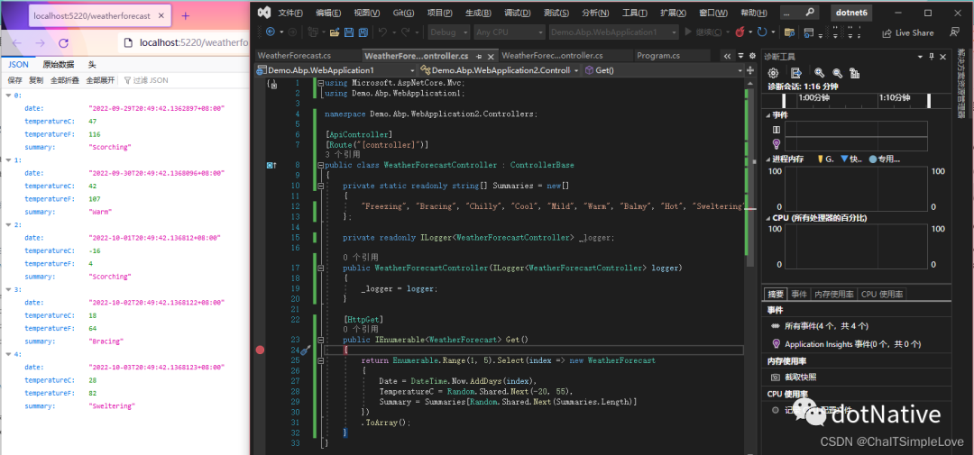Toggle the breakpoint on line 24
The height and width of the screenshot is (455, 974).
261,350
